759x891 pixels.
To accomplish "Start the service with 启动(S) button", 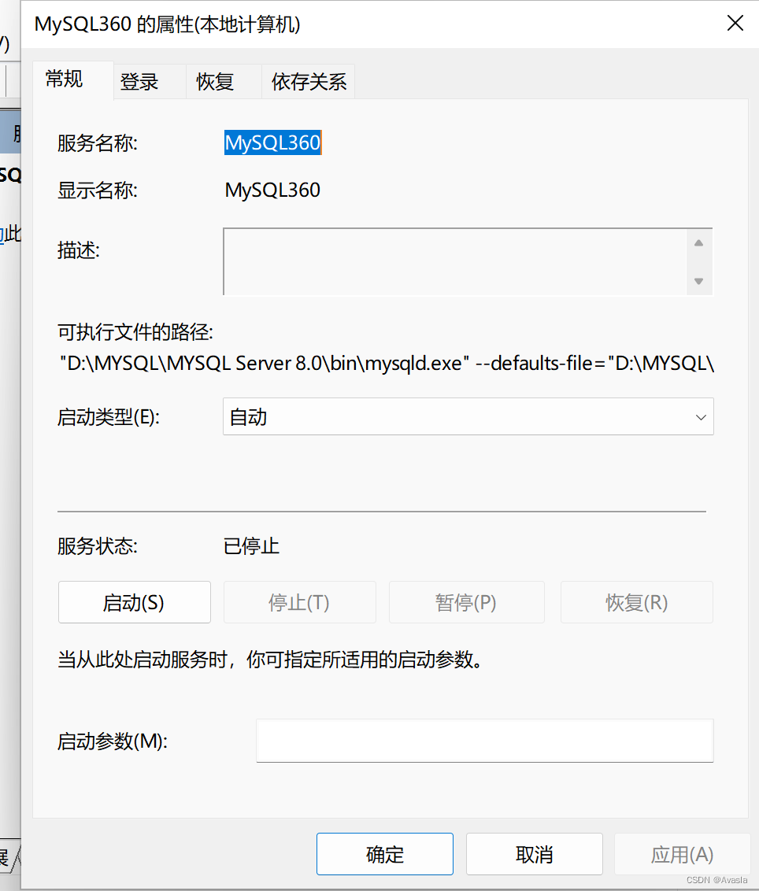I will [x=134, y=602].
